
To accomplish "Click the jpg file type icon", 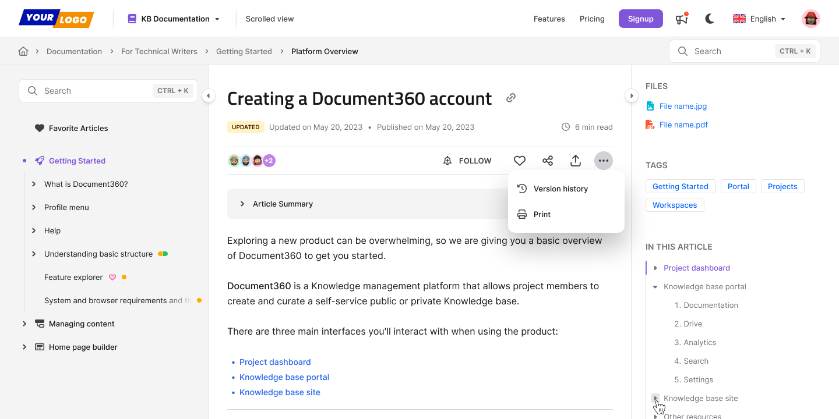I will [x=650, y=106].
